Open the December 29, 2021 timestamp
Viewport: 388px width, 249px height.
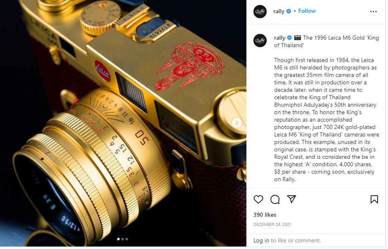[272, 225]
